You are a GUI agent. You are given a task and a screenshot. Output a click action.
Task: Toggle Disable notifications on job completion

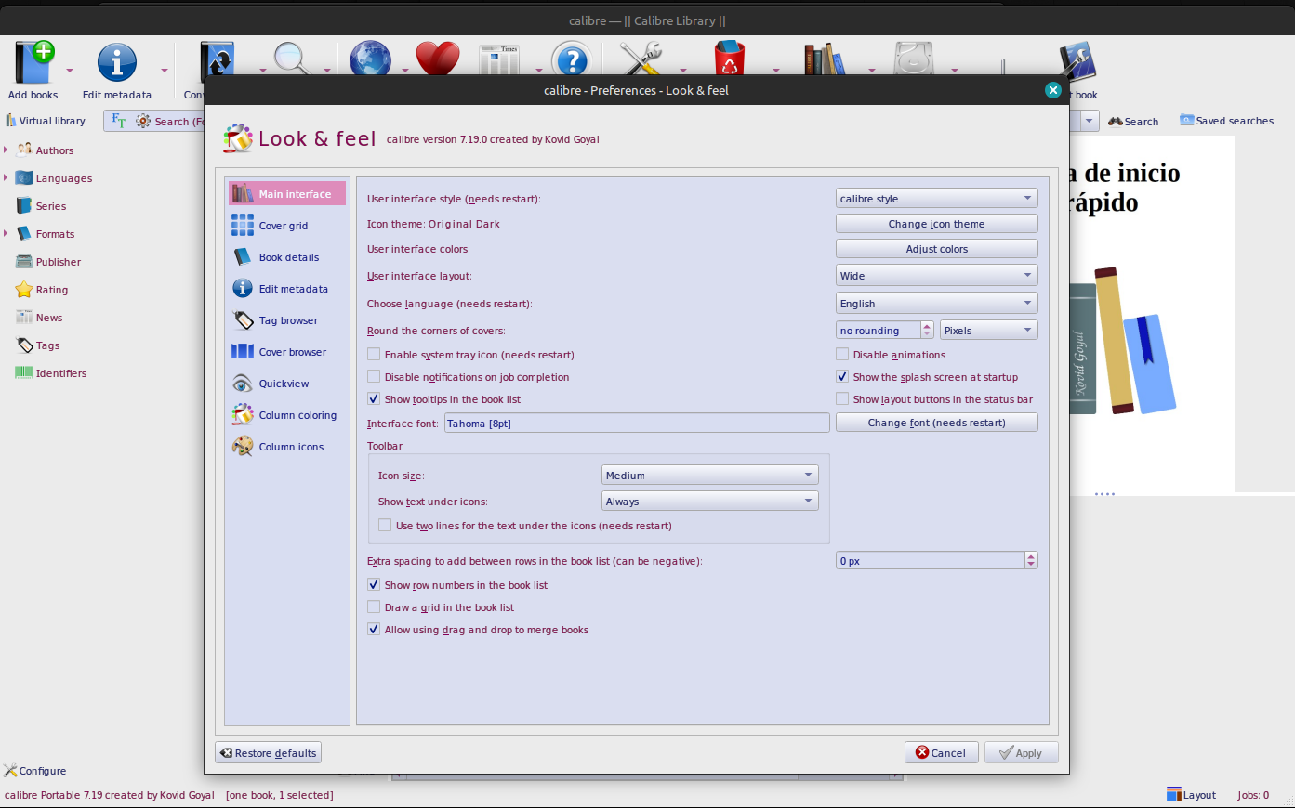click(x=374, y=377)
